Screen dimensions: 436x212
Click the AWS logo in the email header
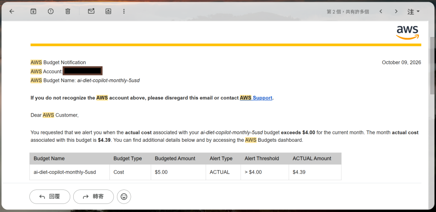(x=407, y=33)
